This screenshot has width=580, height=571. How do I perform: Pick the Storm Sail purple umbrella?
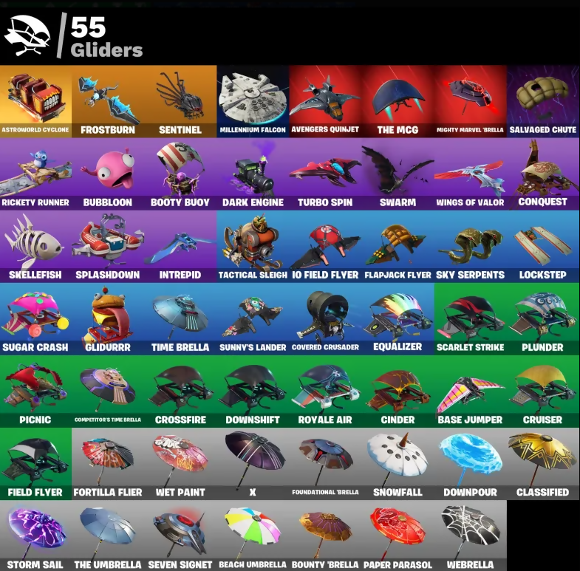coord(35,536)
